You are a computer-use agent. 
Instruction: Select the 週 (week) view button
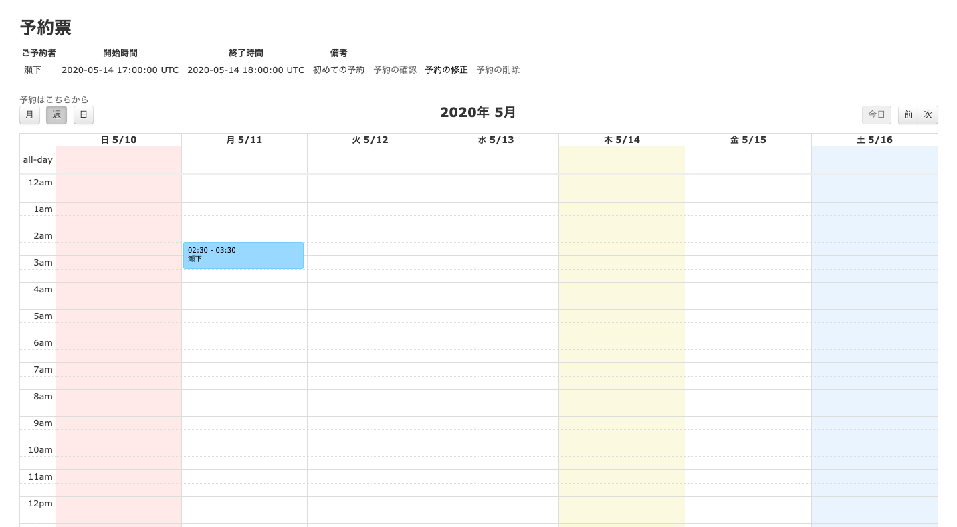click(56, 114)
